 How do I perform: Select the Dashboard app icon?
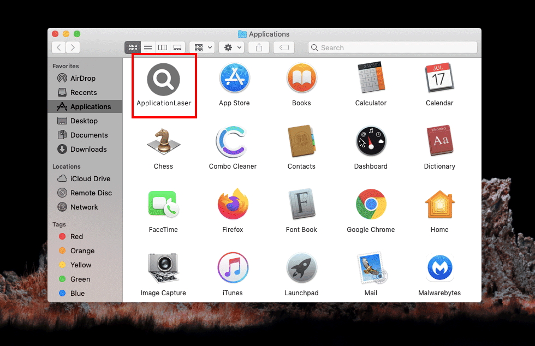coord(371,141)
